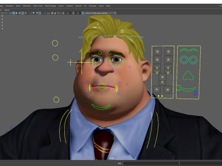Enable Smooth Shade All shading icon

[13, 13]
